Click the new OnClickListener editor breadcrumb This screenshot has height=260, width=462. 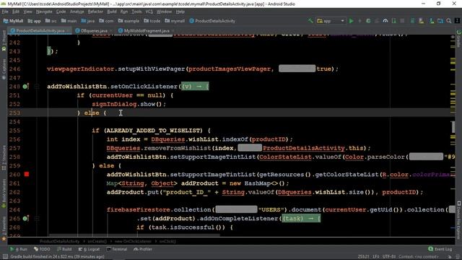coord(133,241)
